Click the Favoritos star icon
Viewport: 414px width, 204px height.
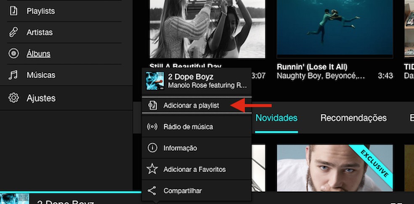152,169
